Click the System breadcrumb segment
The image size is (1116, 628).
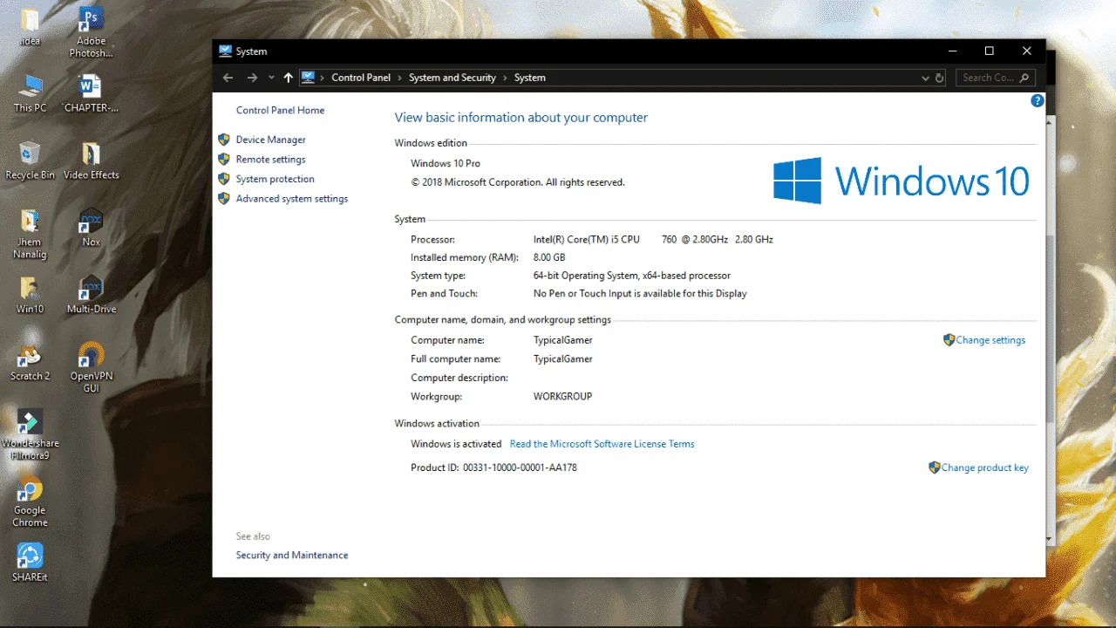tap(530, 78)
